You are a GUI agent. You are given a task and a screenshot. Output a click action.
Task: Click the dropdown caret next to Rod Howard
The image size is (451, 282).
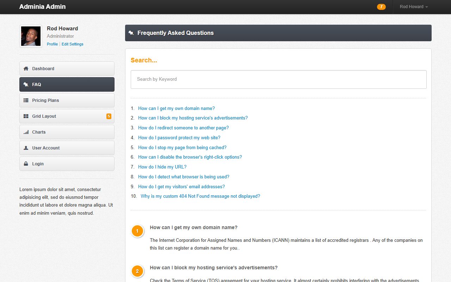tap(427, 7)
